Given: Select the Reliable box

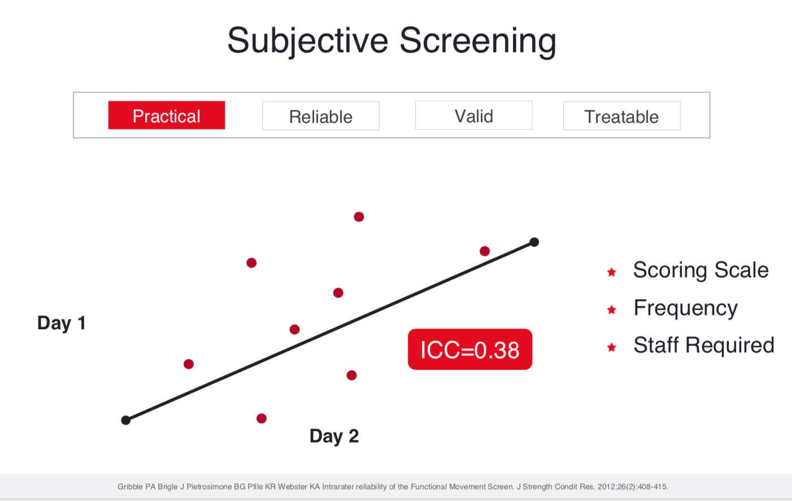Looking at the screenshot, I should pos(321,116).
